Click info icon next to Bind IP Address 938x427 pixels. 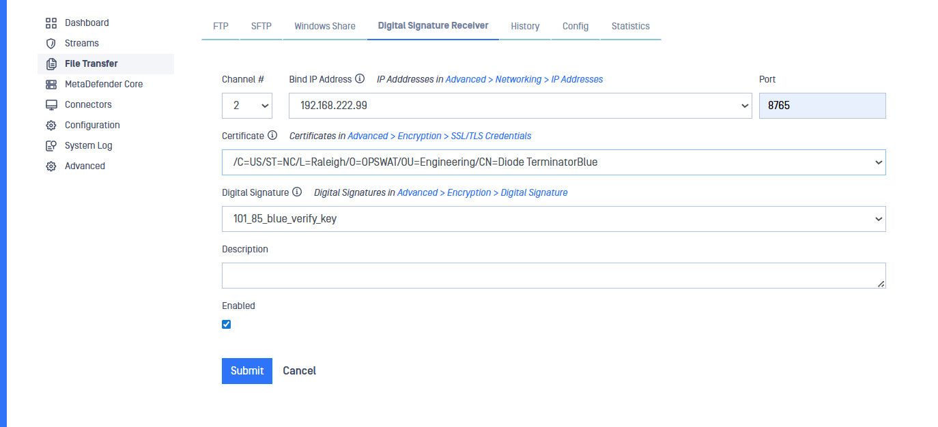360,79
